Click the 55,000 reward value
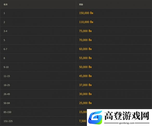The image size is (152, 126). coord(83,58)
